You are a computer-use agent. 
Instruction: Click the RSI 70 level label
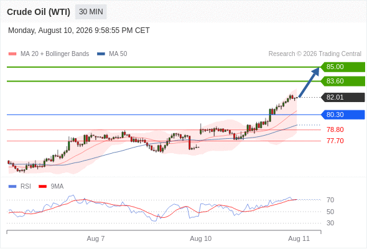click(330, 200)
